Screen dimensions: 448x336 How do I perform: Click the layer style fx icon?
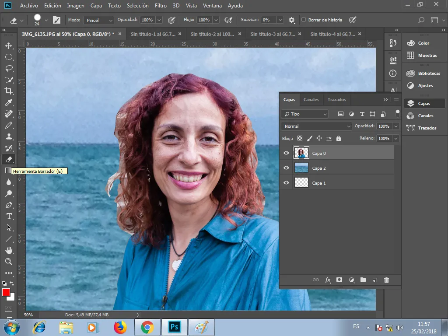[328, 280]
